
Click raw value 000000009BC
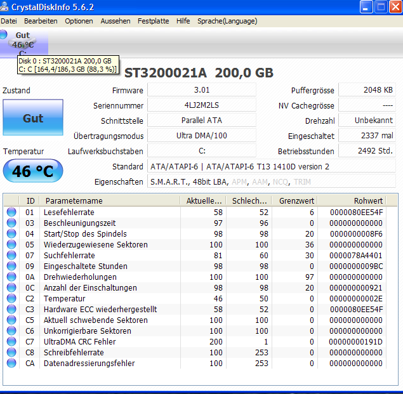tap(356, 266)
